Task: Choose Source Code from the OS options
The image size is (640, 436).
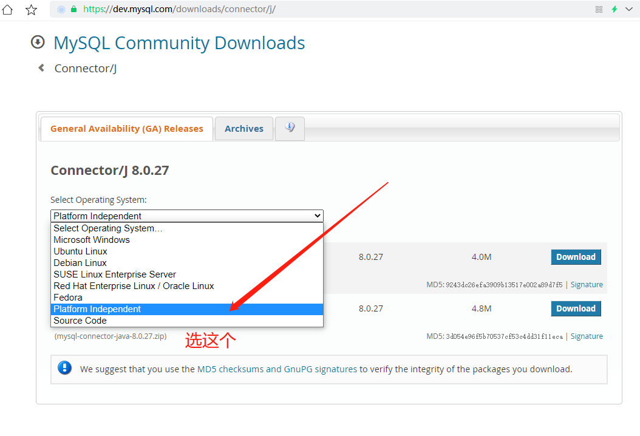Action: tap(80, 320)
